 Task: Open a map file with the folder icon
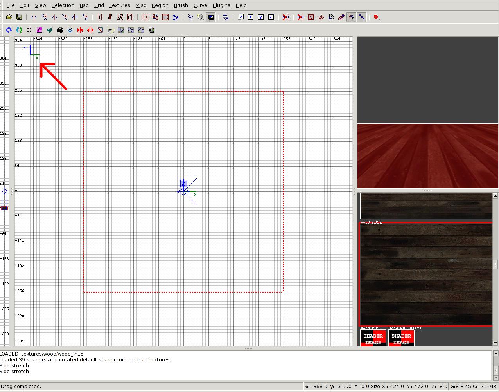tap(9, 17)
